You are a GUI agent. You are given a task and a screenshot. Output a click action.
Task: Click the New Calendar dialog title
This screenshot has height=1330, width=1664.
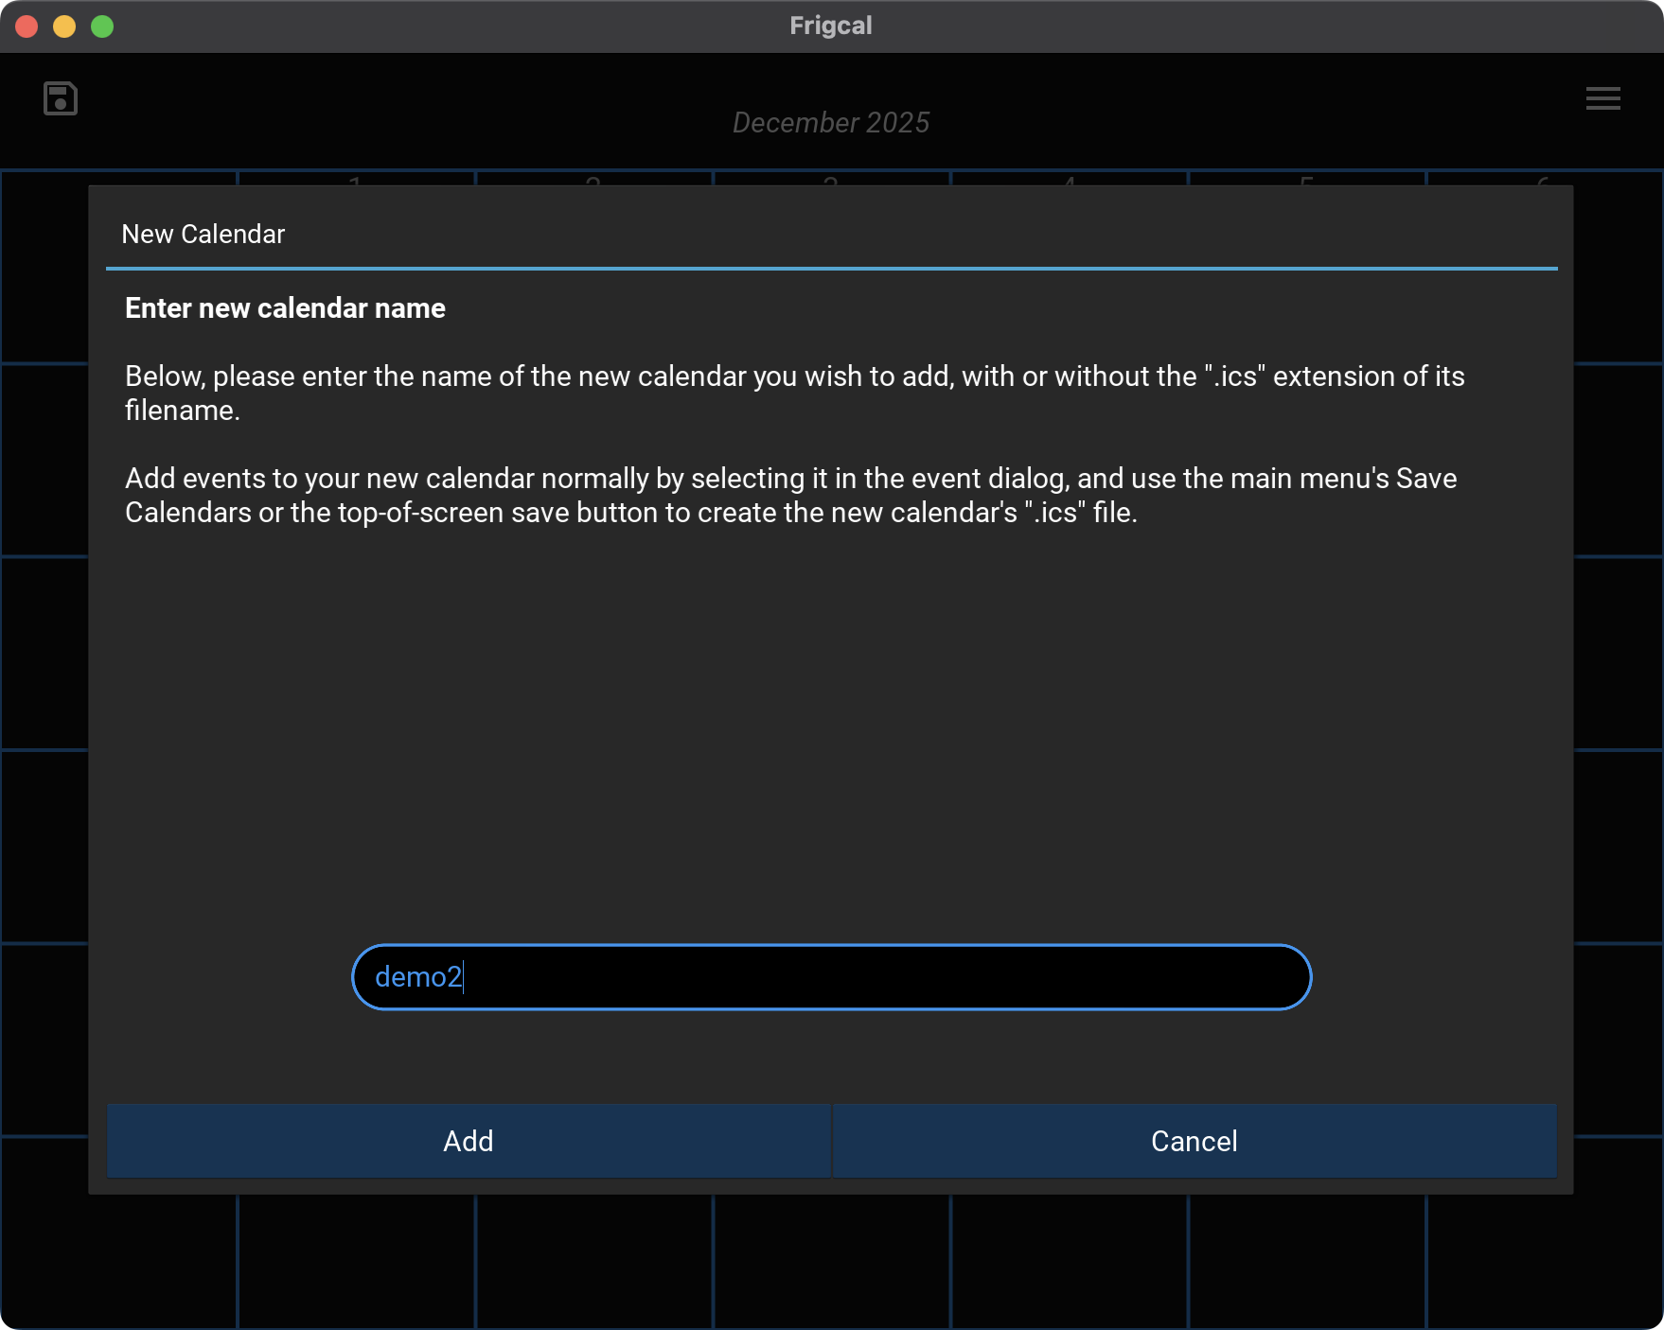[x=204, y=235]
